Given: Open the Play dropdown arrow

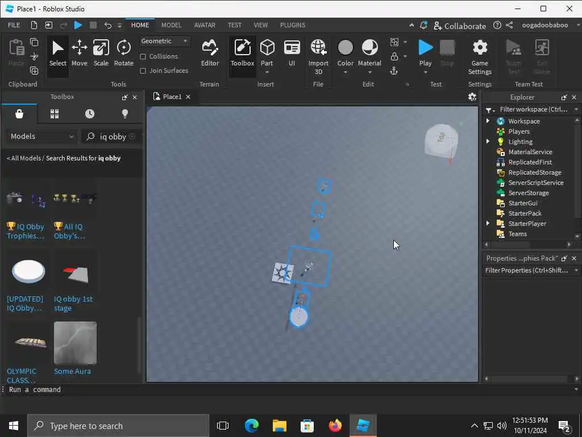Looking at the screenshot, I should [x=425, y=72].
